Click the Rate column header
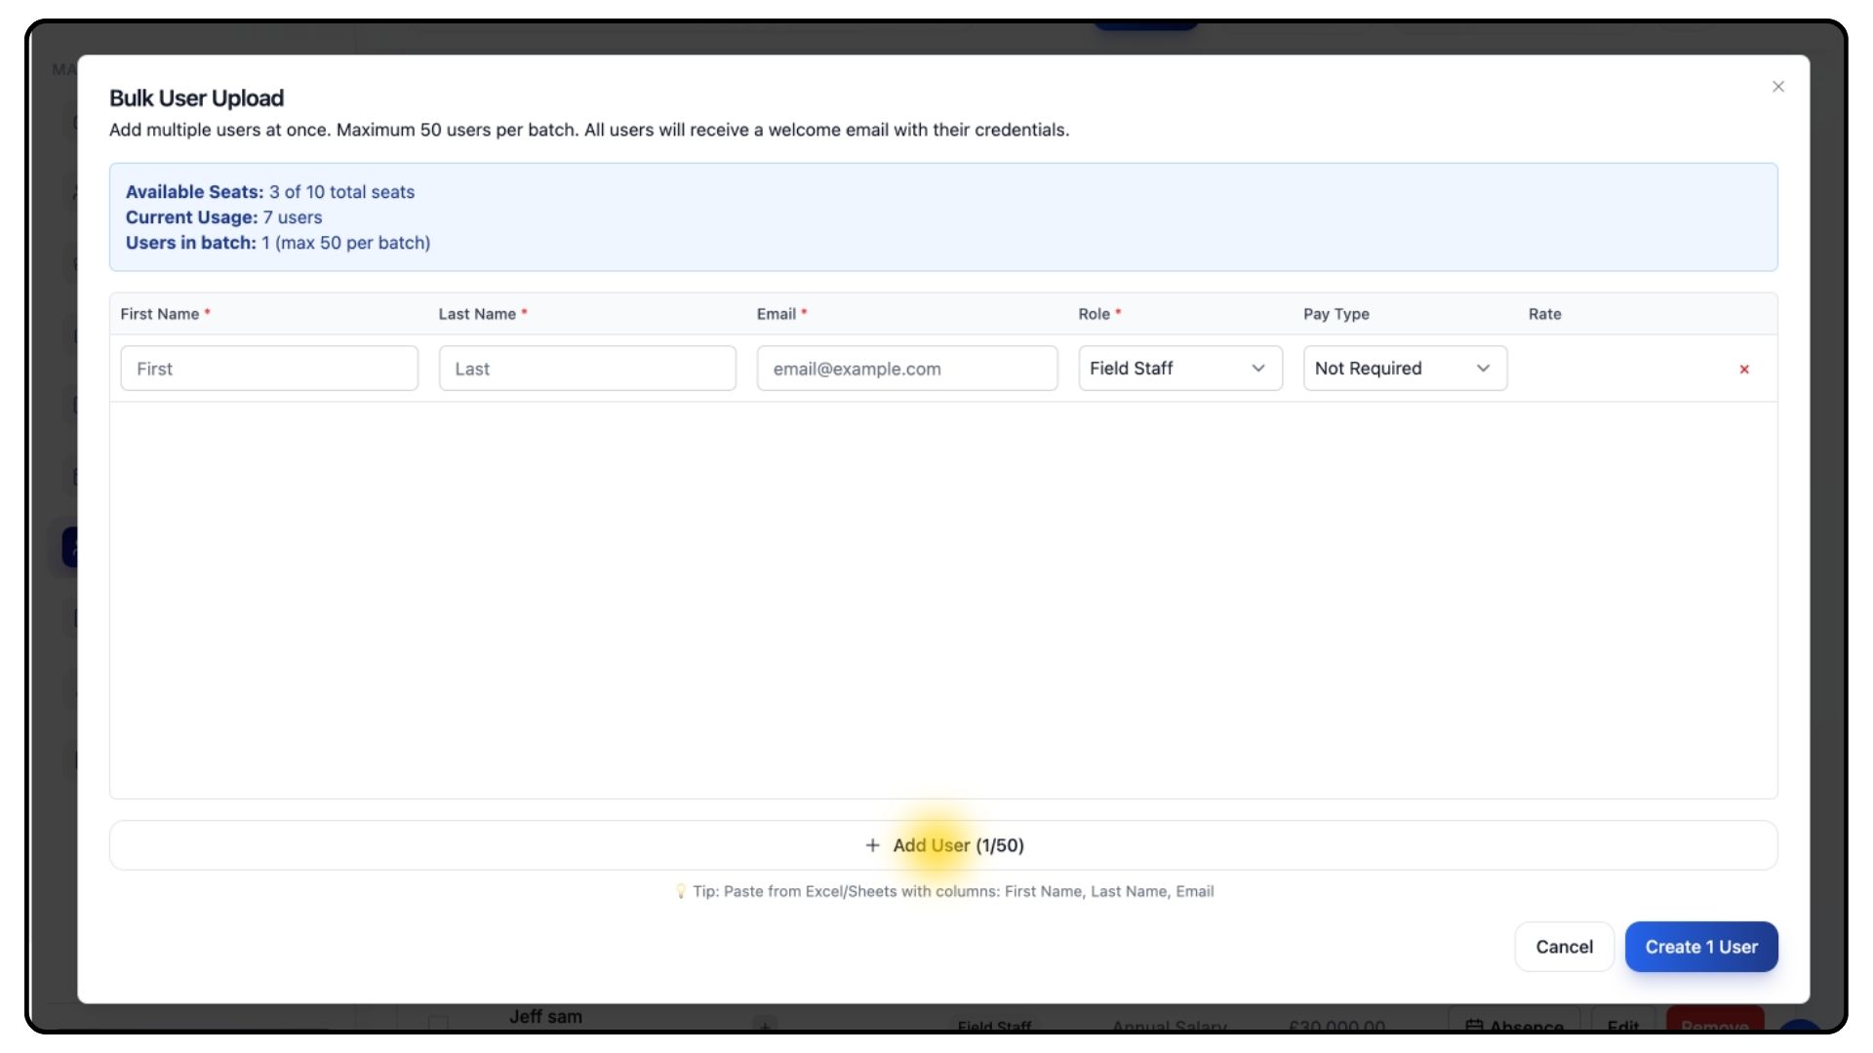Viewport: 1873px width, 1053px height. (x=1544, y=314)
